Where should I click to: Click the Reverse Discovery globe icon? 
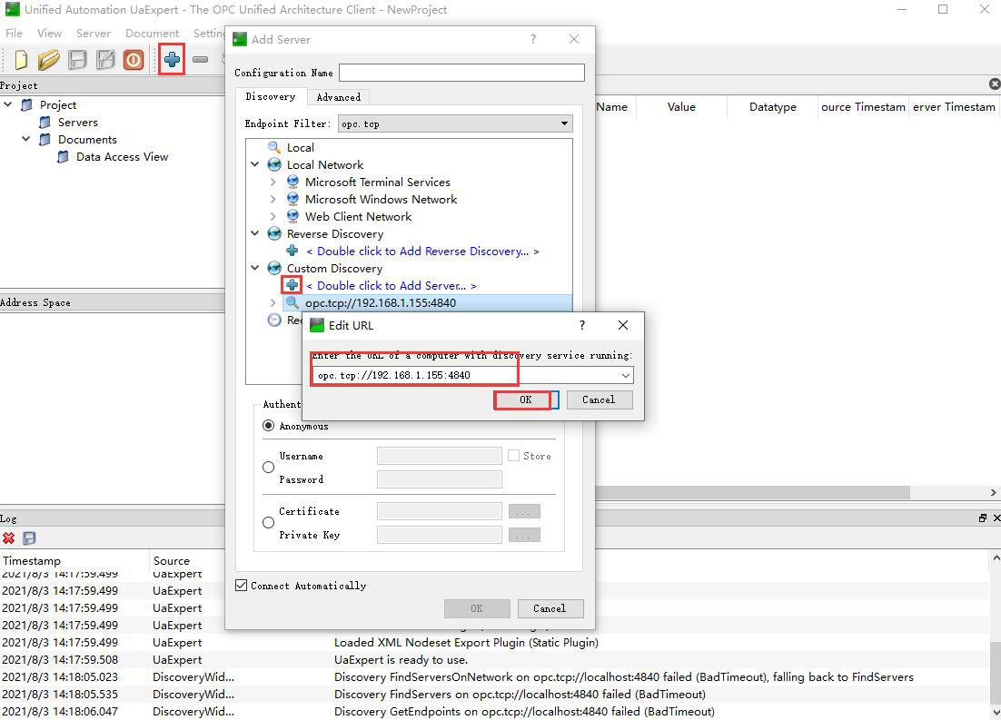pyautogui.click(x=274, y=233)
